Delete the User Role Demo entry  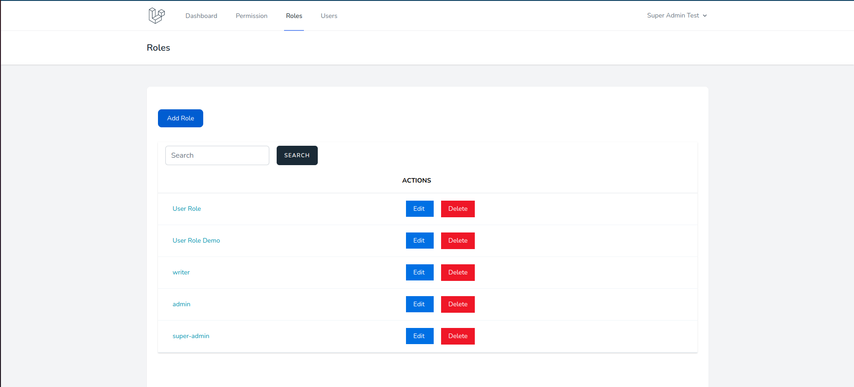tap(458, 241)
